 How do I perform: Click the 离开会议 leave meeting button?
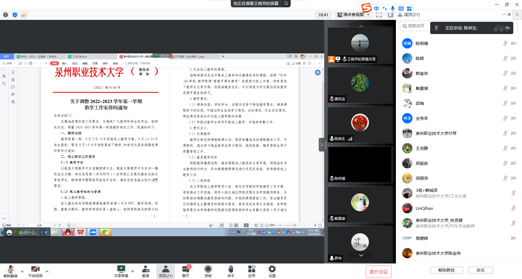click(x=378, y=272)
